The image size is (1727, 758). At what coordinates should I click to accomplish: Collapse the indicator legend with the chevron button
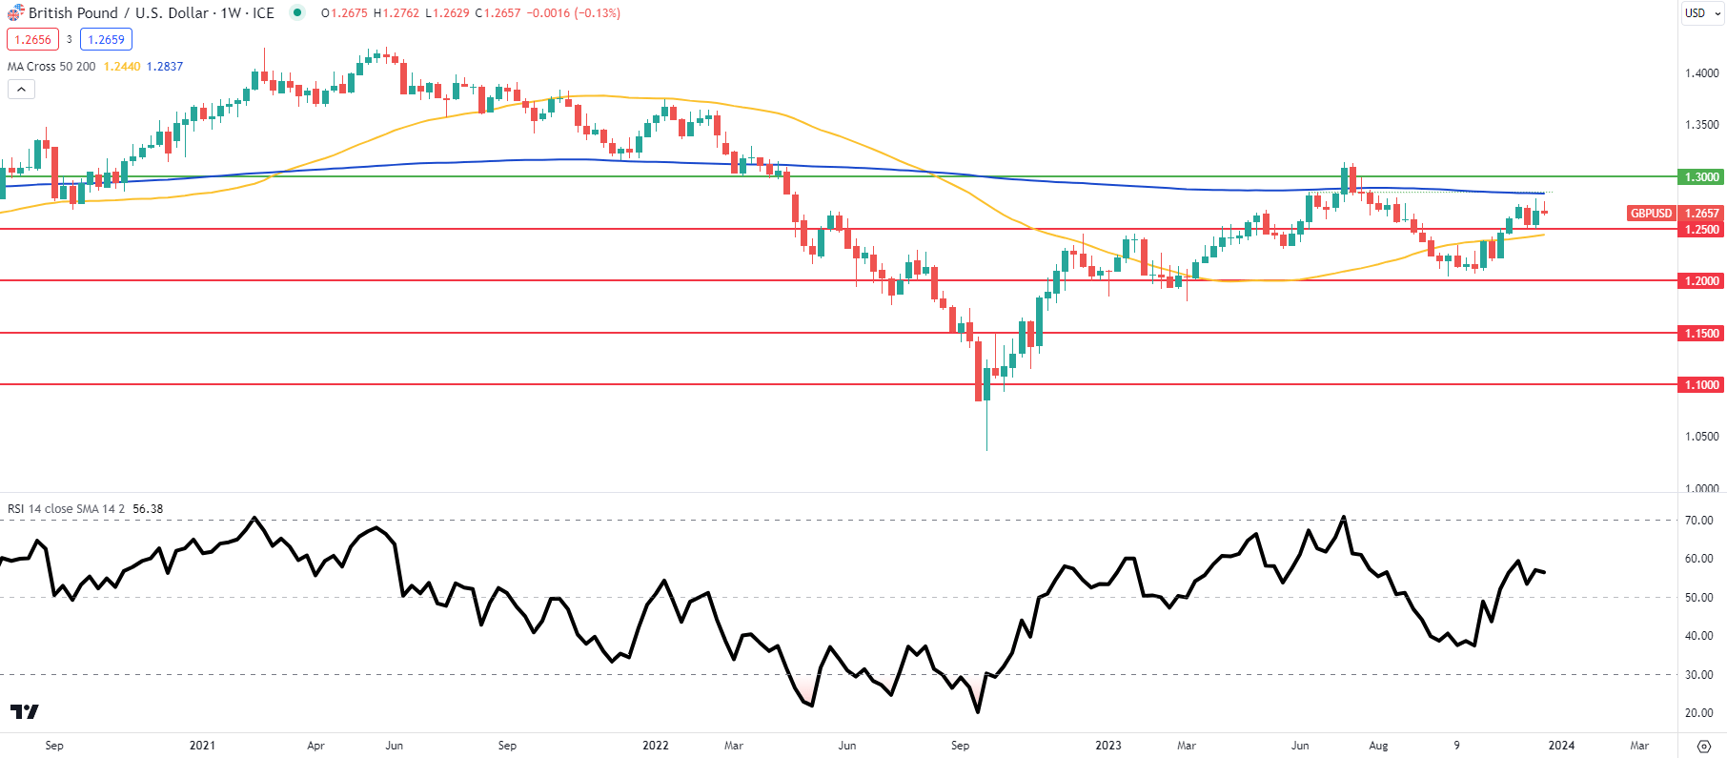pos(21,90)
